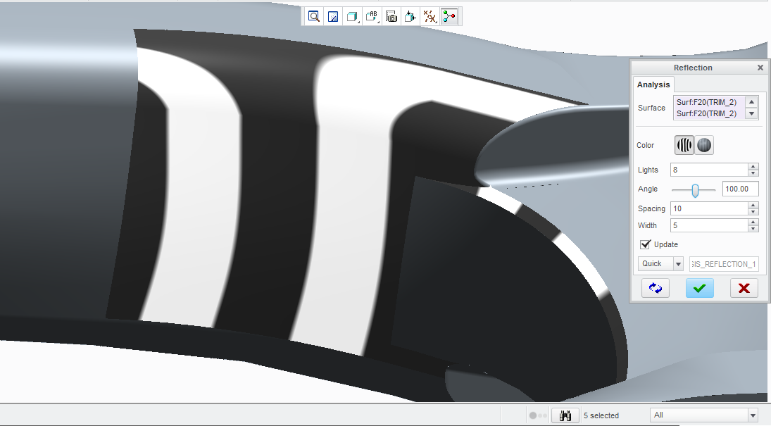Open the display style cube menu
Screen dimensions: 771x426
pos(352,16)
